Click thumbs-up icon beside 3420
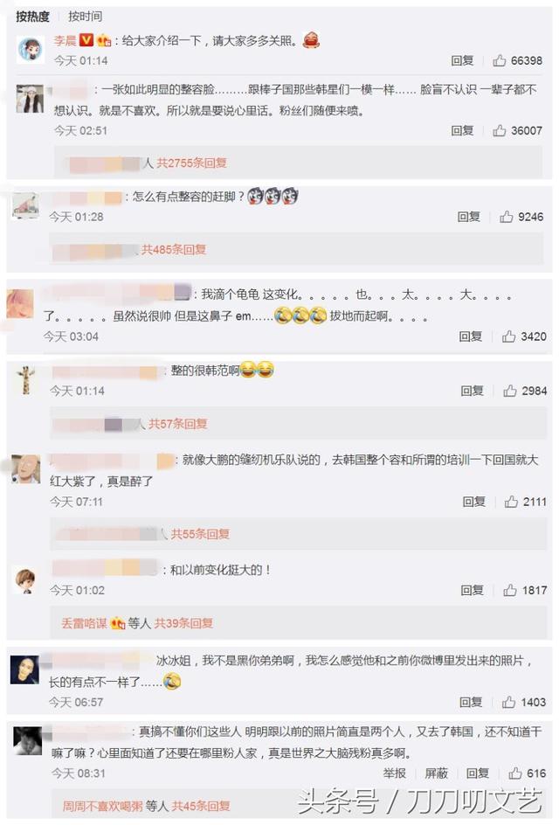The width and height of the screenshot is (559, 825). [x=508, y=336]
